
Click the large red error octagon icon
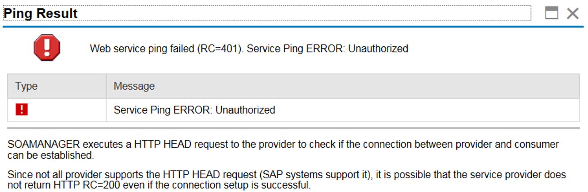click(47, 48)
